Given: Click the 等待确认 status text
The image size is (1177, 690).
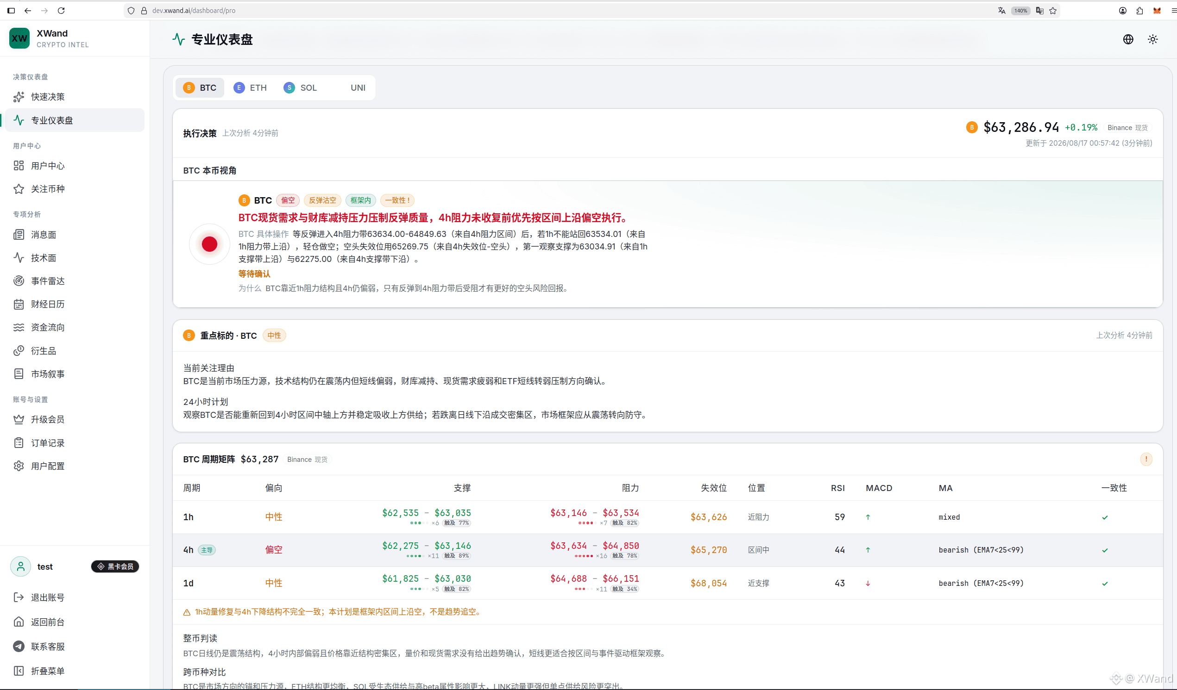Looking at the screenshot, I should [254, 274].
